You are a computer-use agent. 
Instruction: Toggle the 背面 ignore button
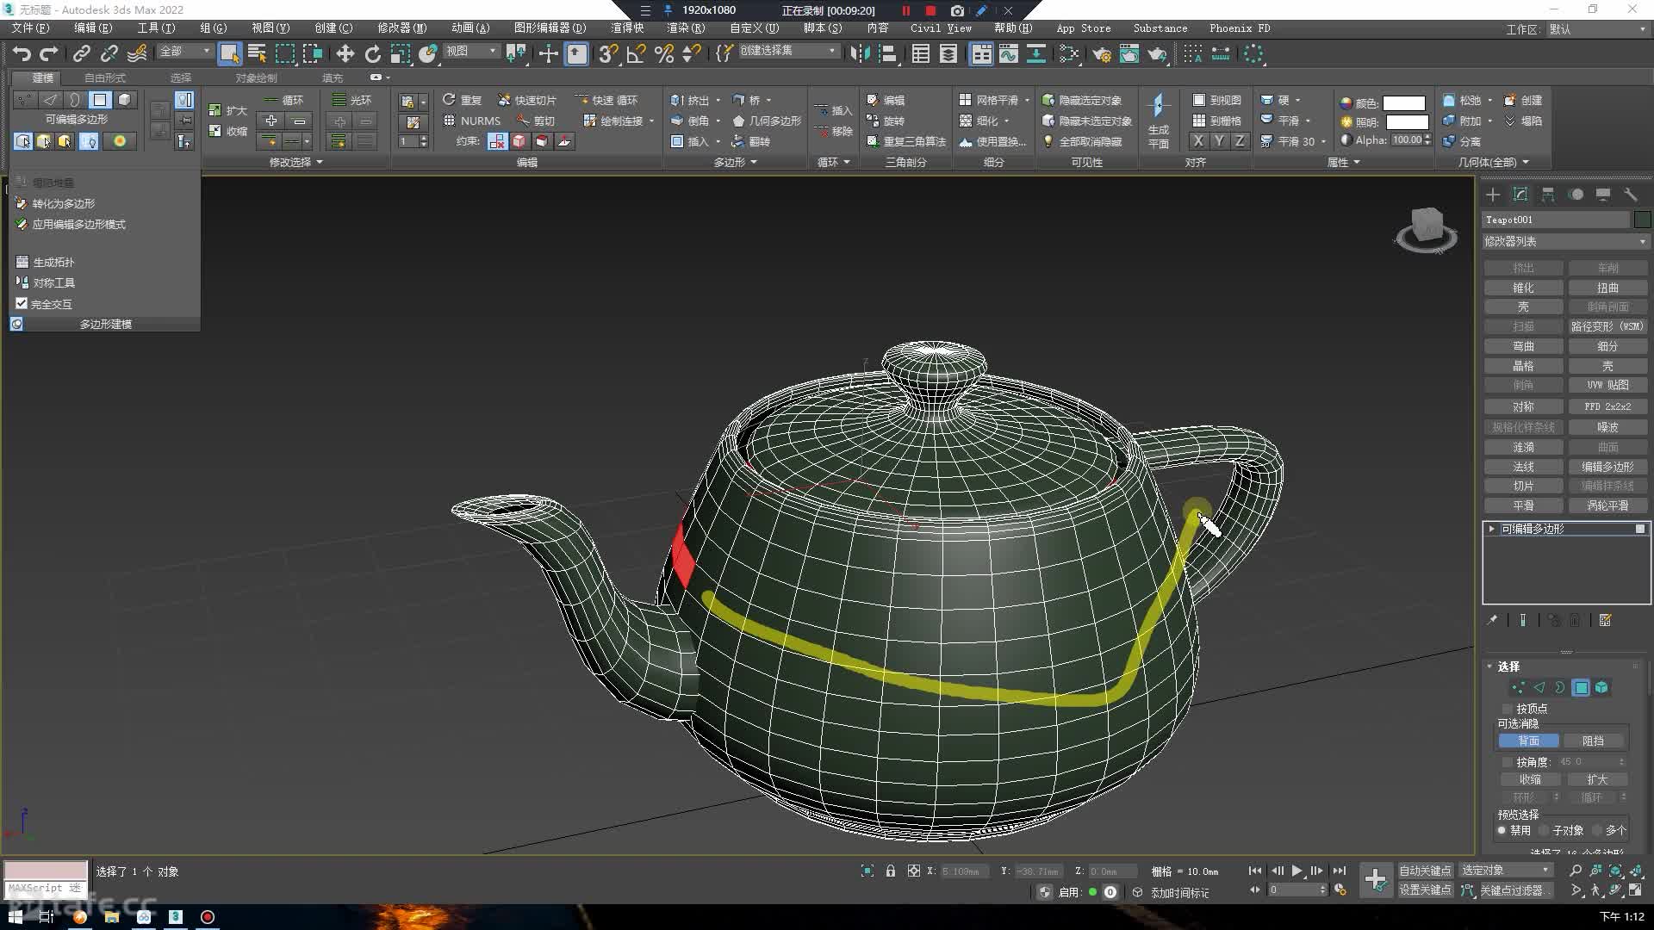[x=1529, y=741]
